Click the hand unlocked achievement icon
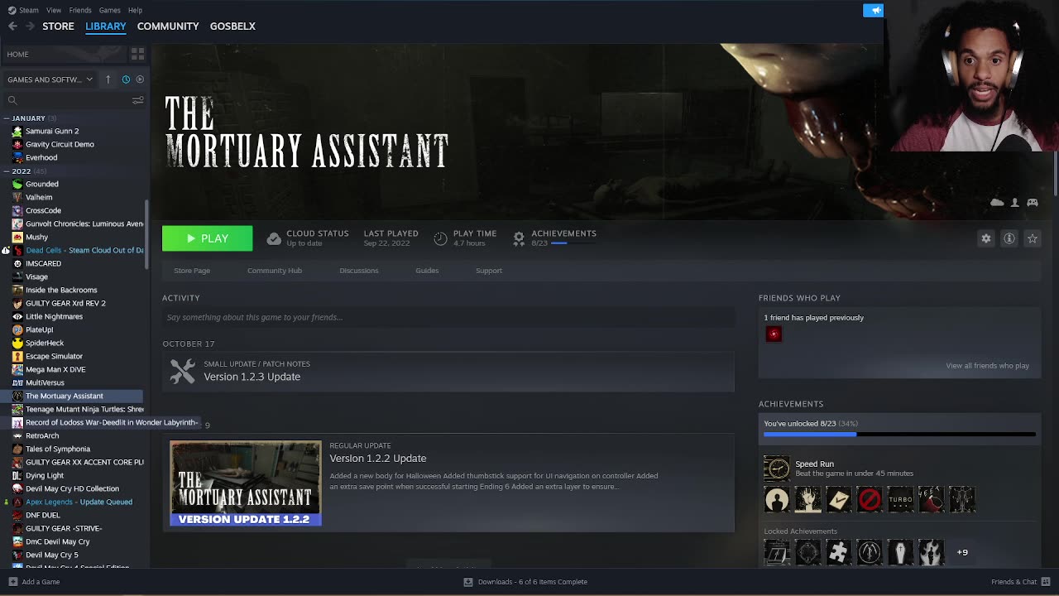The height and width of the screenshot is (596, 1059). tap(808, 500)
